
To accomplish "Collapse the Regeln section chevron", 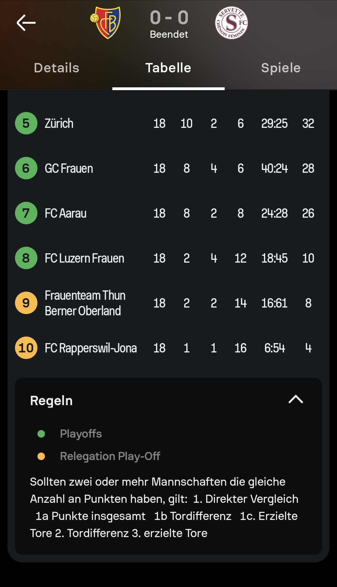I will click(x=295, y=400).
